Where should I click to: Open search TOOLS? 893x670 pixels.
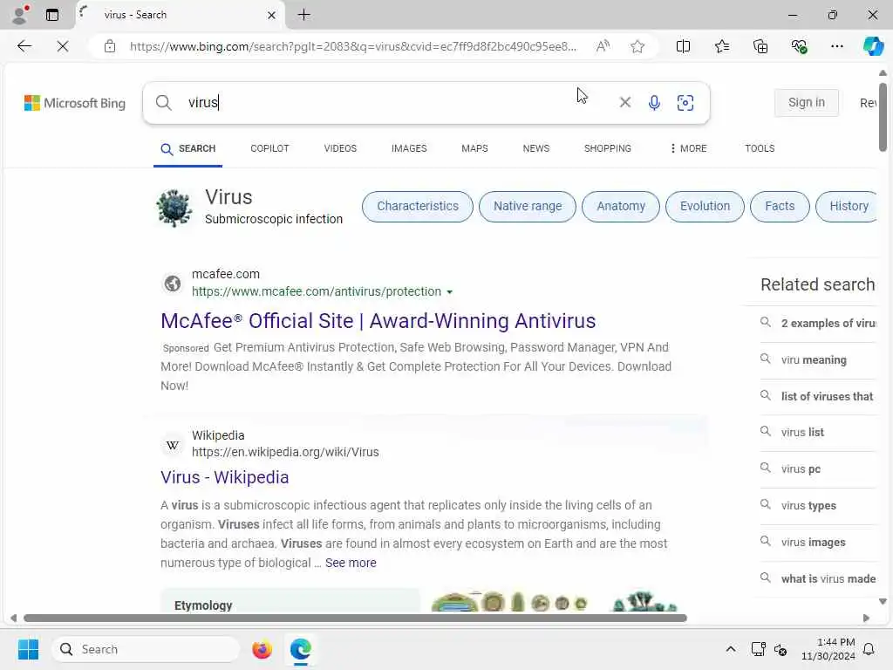(760, 148)
